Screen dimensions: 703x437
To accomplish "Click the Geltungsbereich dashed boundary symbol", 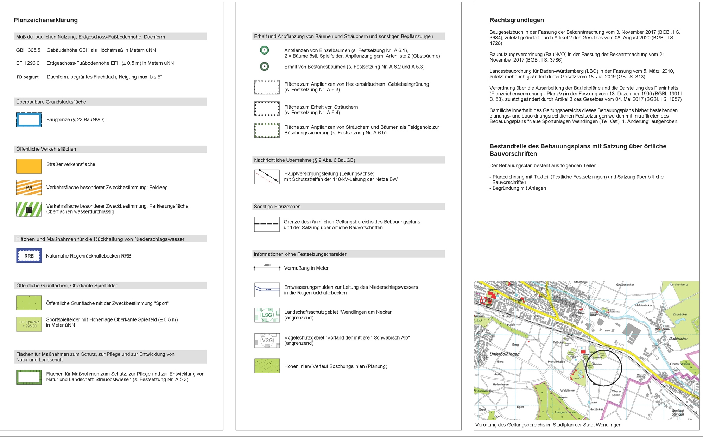I will click(267, 224).
